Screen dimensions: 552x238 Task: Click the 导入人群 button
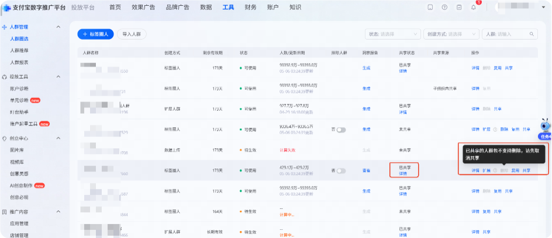click(132, 34)
